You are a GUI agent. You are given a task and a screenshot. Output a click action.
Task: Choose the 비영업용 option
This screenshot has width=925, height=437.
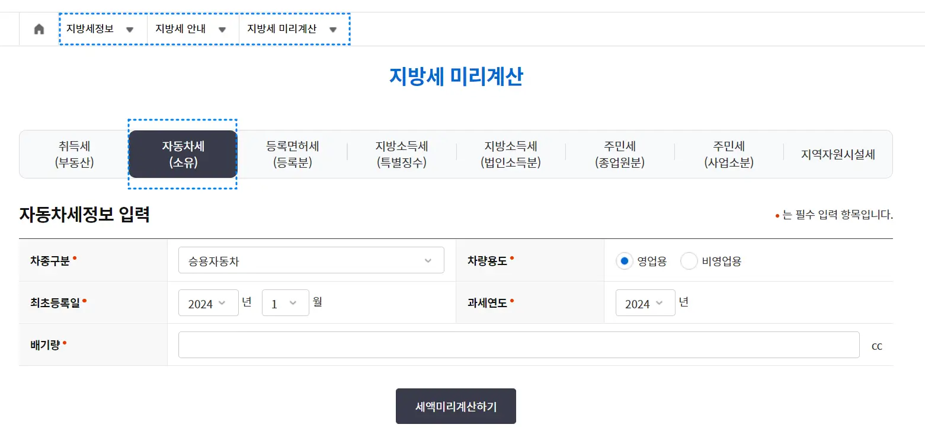[689, 260]
